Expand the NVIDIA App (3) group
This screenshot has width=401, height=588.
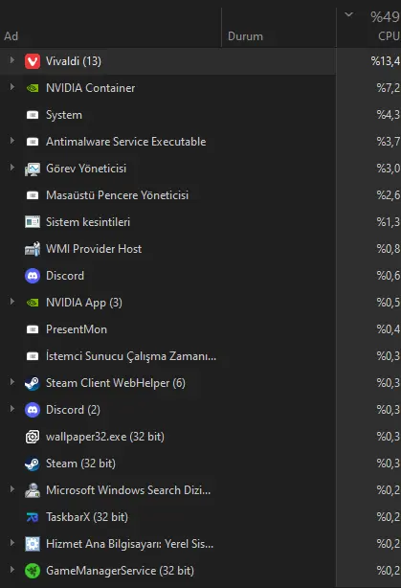coord(12,302)
